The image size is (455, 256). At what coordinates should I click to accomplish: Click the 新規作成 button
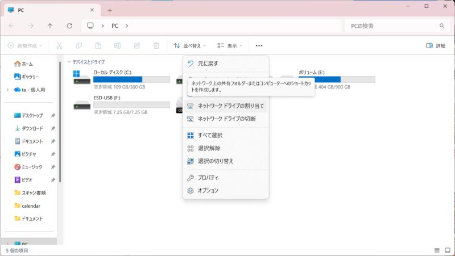[24, 45]
